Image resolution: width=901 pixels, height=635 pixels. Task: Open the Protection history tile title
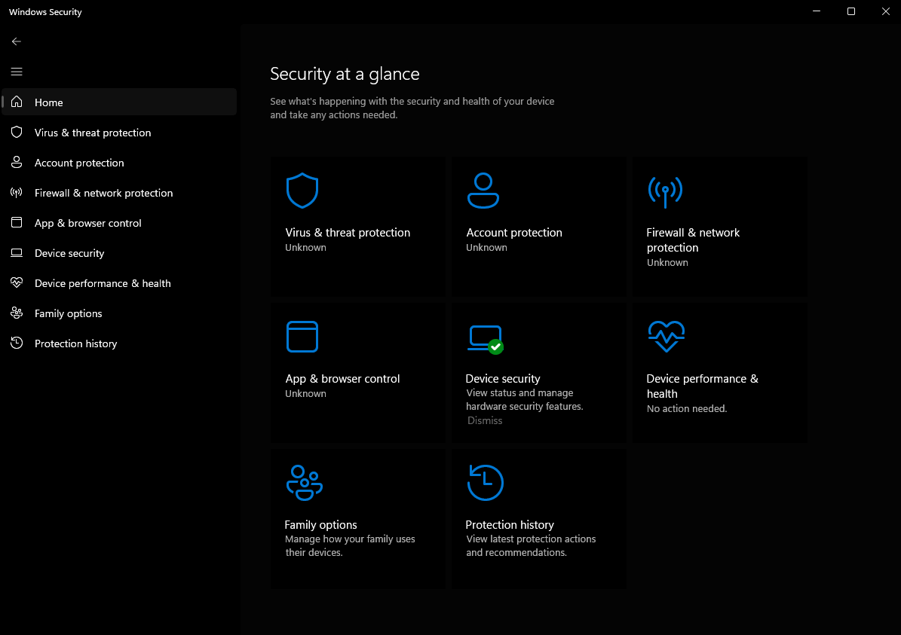pyautogui.click(x=510, y=525)
